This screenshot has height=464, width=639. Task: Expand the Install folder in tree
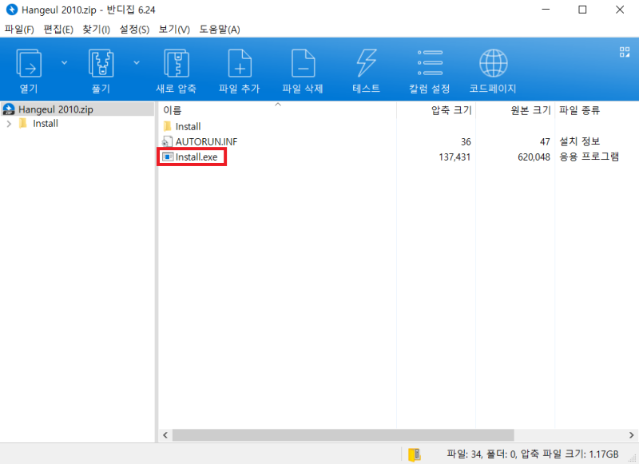click(9, 124)
